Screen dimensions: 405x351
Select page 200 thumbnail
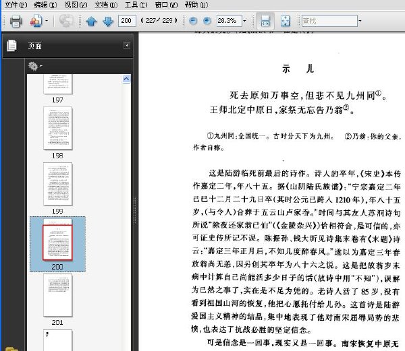[x=58, y=239]
